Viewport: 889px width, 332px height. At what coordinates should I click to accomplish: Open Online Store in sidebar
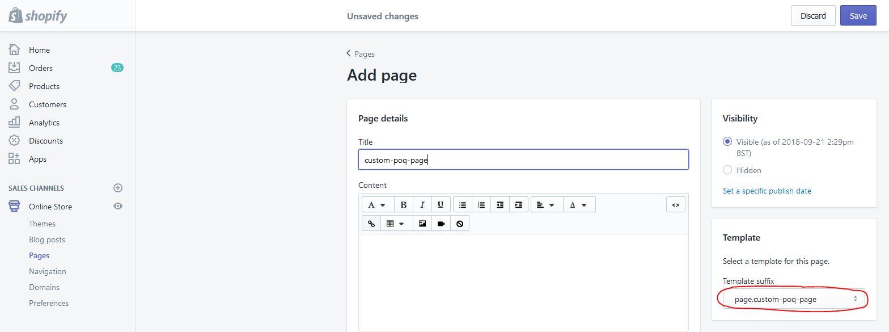[50, 207]
